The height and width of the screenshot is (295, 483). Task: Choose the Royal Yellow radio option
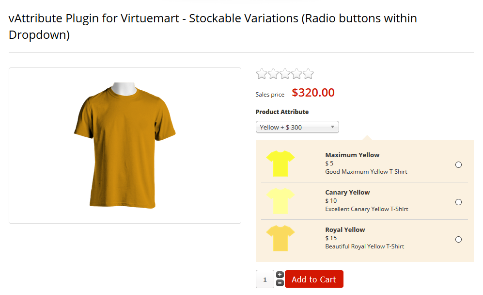458,240
